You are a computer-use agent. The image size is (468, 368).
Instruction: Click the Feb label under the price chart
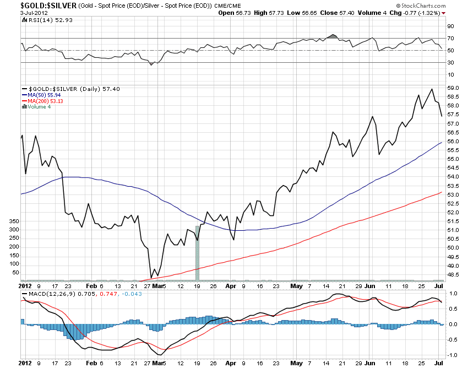tap(91, 286)
